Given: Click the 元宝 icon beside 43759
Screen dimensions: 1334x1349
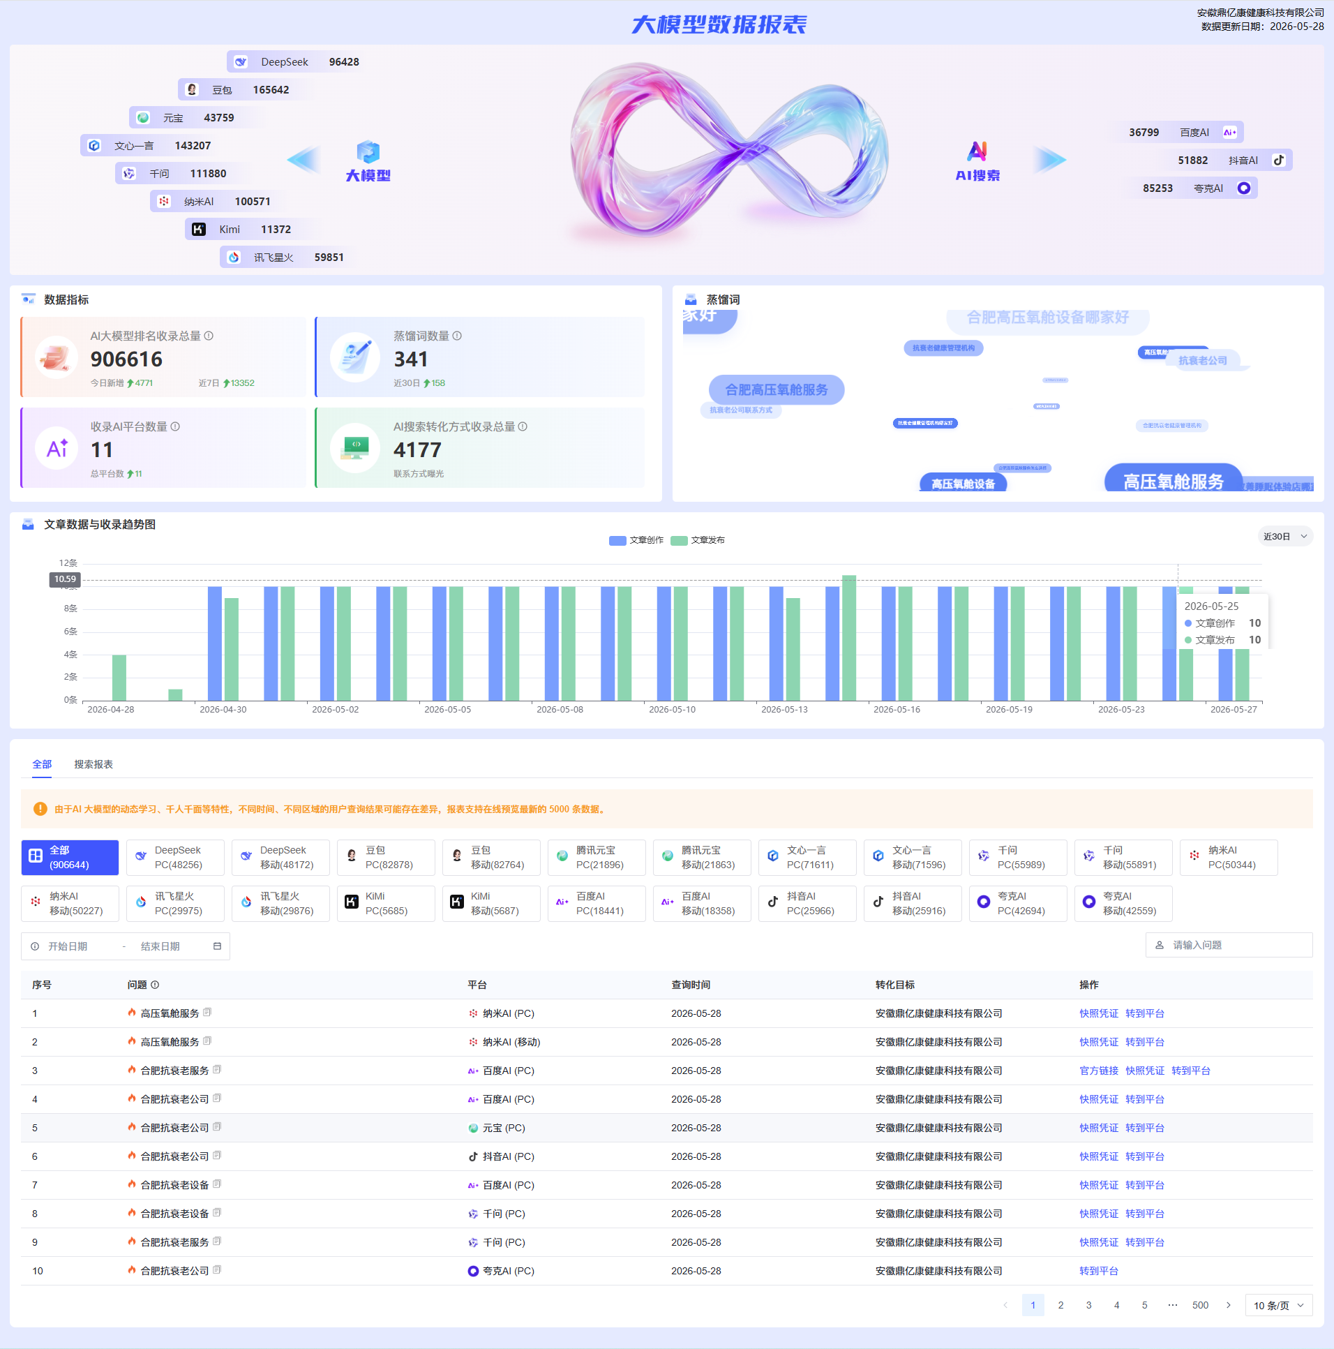Looking at the screenshot, I should tap(143, 118).
